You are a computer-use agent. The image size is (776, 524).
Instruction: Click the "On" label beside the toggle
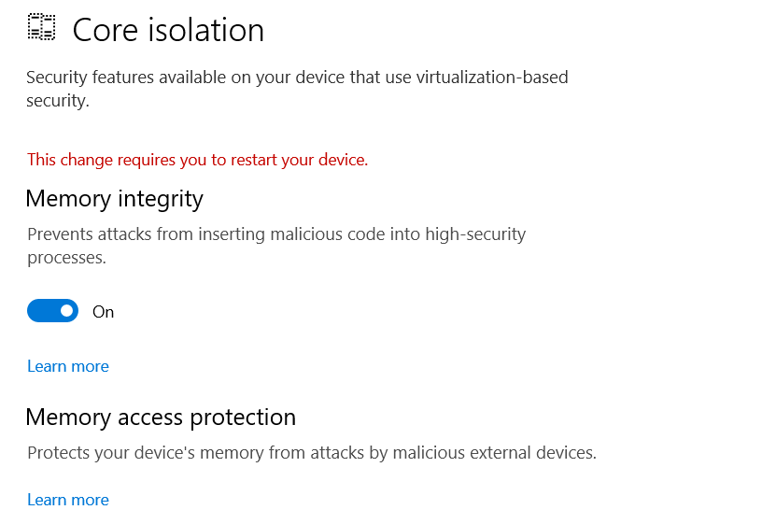(x=103, y=312)
